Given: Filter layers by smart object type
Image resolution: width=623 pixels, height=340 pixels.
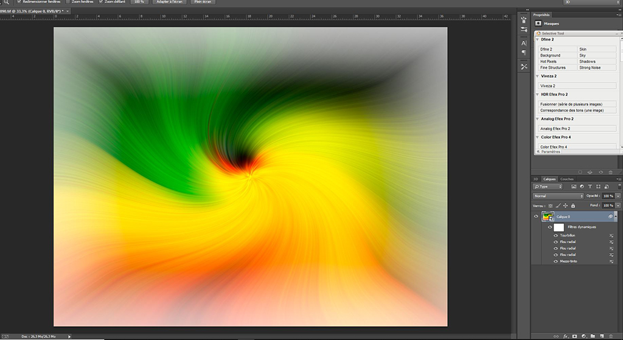Looking at the screenshot, I should point(607,186).
